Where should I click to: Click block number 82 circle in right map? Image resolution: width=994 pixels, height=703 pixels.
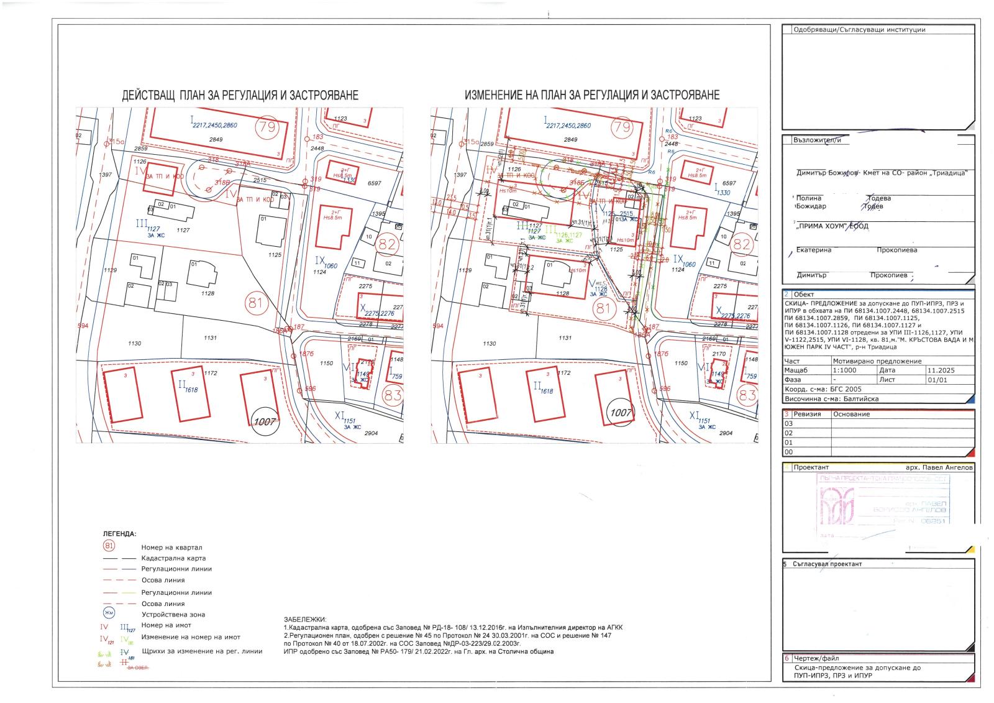pos(742,244)
